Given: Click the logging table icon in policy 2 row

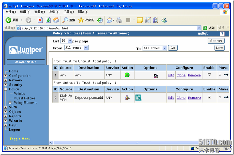Looking at the screenshot, I should 138,98.
